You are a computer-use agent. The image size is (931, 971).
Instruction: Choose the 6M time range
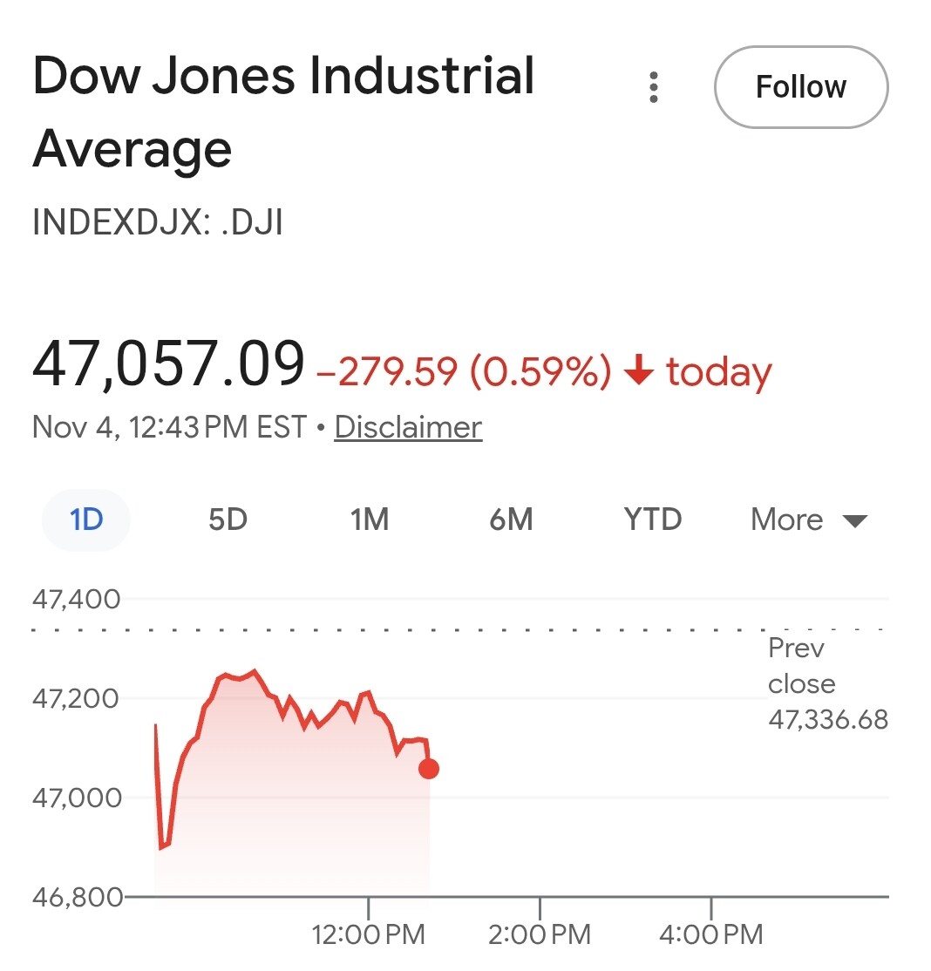(511, 519)
